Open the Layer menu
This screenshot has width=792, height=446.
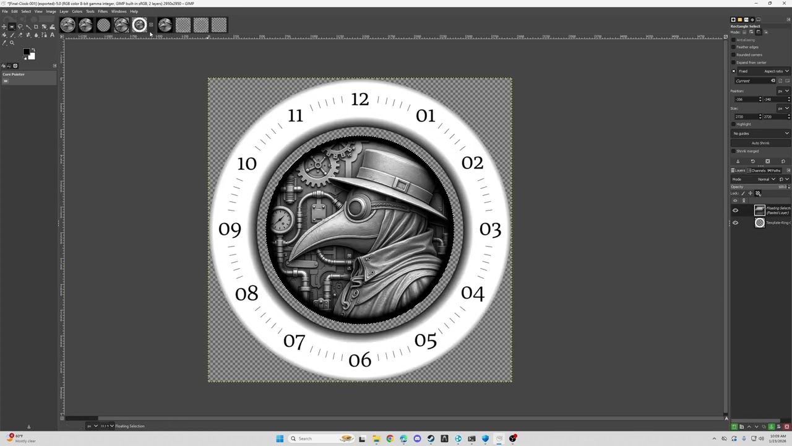tap(64, 11)
